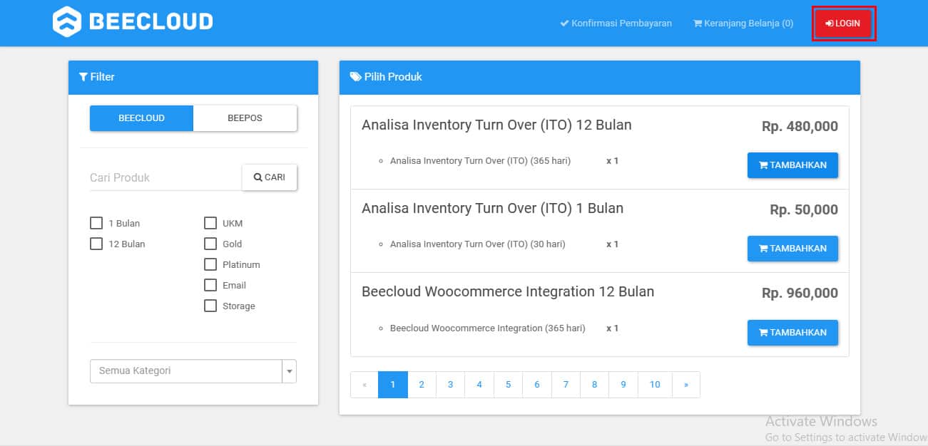Click the Beecloud hexagon logo icon
Viewport: 928px width, 446px height.
point(67,21)
